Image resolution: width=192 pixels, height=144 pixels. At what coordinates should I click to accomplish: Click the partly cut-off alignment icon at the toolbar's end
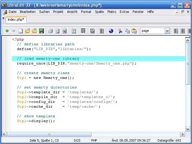coord(189,31)
